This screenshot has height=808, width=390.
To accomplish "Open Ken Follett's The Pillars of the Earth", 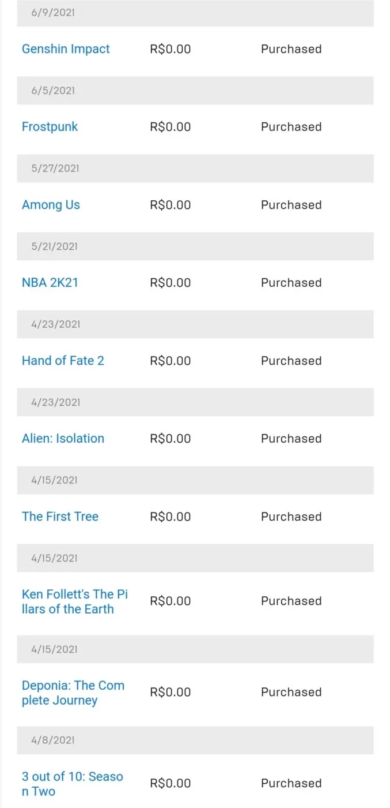I will (x=75, y=601).
